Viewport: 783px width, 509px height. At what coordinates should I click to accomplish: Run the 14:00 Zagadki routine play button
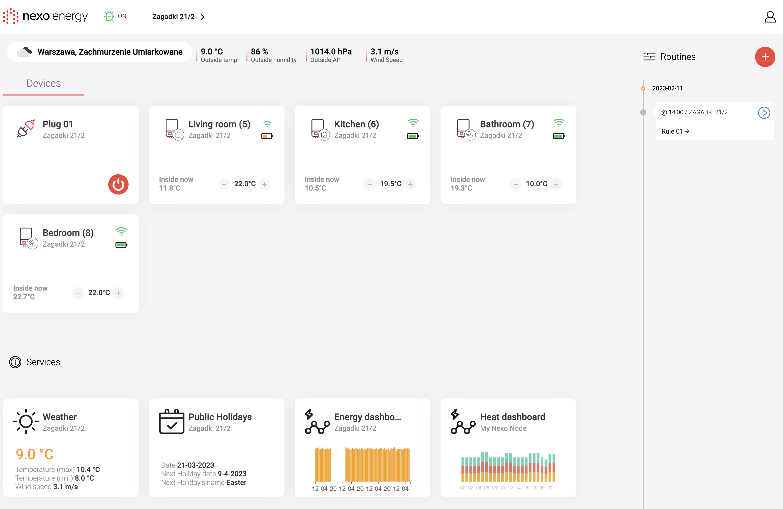764,113
